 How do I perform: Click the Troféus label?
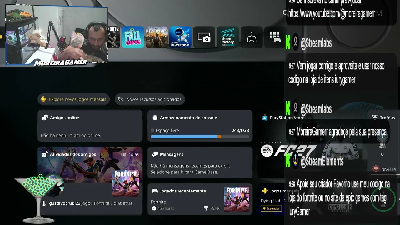coord(387,117)
